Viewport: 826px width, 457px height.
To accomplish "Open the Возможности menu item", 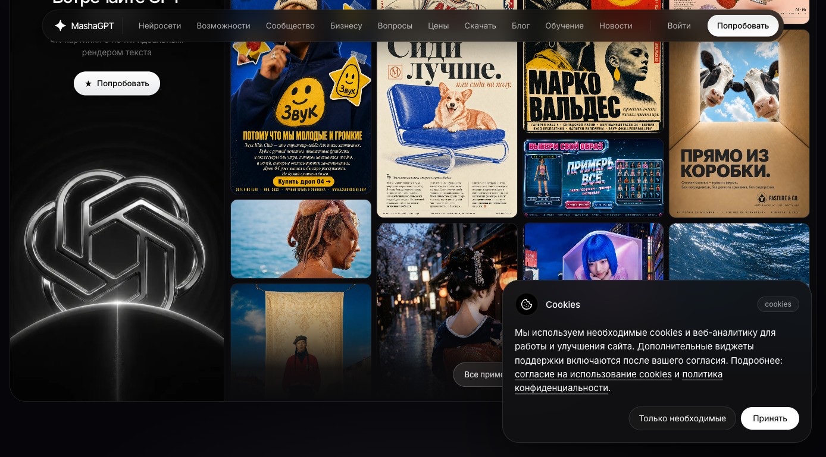I will tap(223, 26).
